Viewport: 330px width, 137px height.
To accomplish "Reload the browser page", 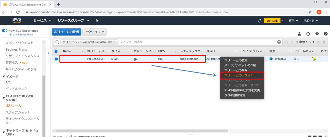I will 18,12.
